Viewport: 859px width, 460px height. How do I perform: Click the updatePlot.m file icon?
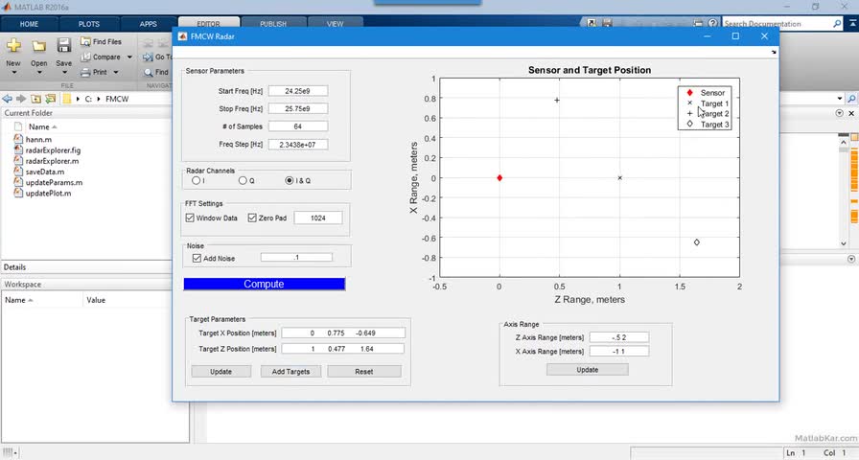tap(18, 193)
